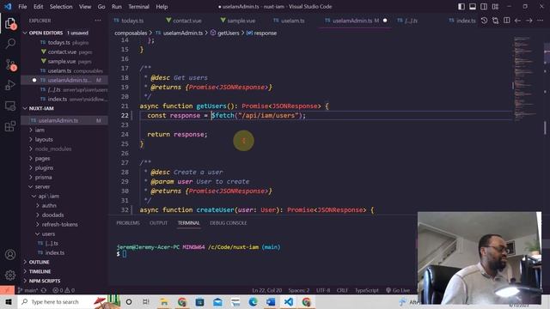This screenshot has width=550, height=309.
Task: Open the Extensions view
Action: point(10,126)
